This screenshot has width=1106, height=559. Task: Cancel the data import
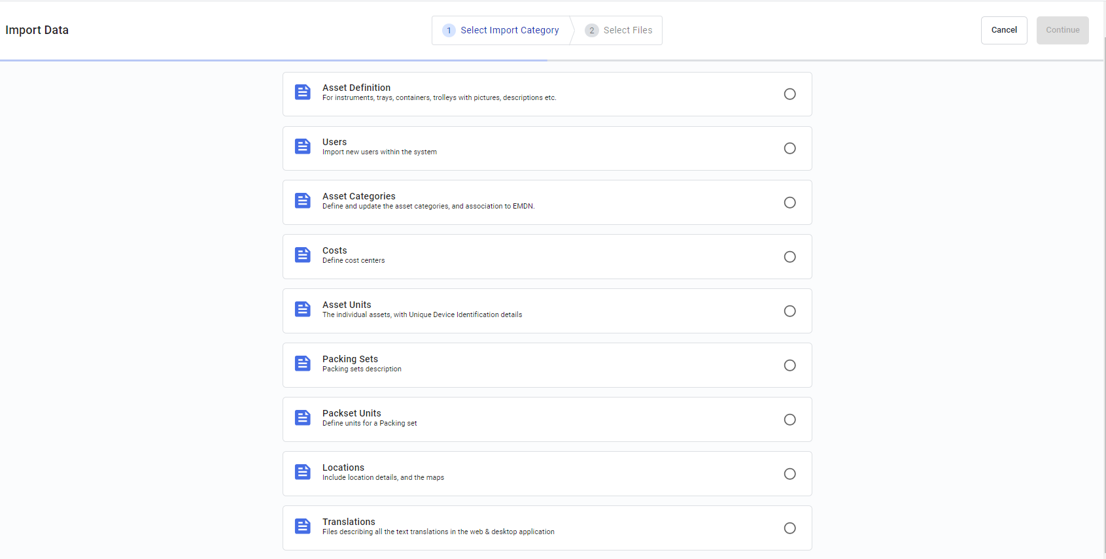point(1004,30)
